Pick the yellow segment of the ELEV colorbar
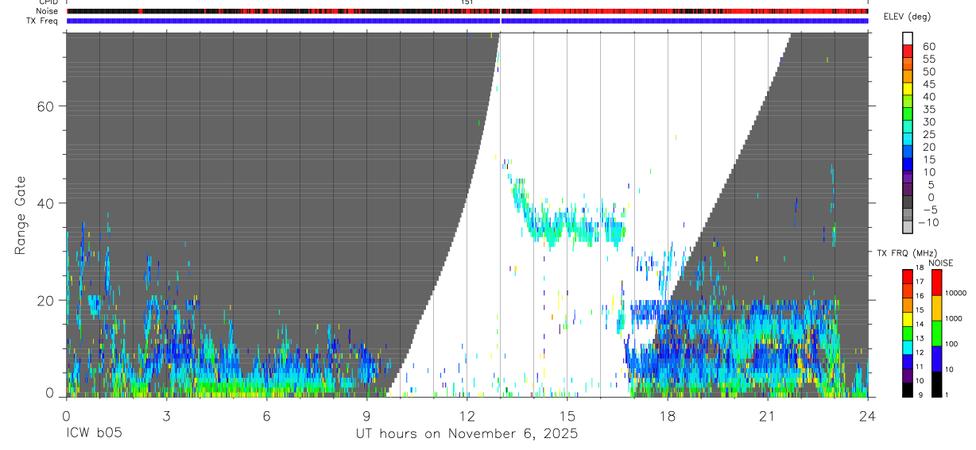 [908, 88]
